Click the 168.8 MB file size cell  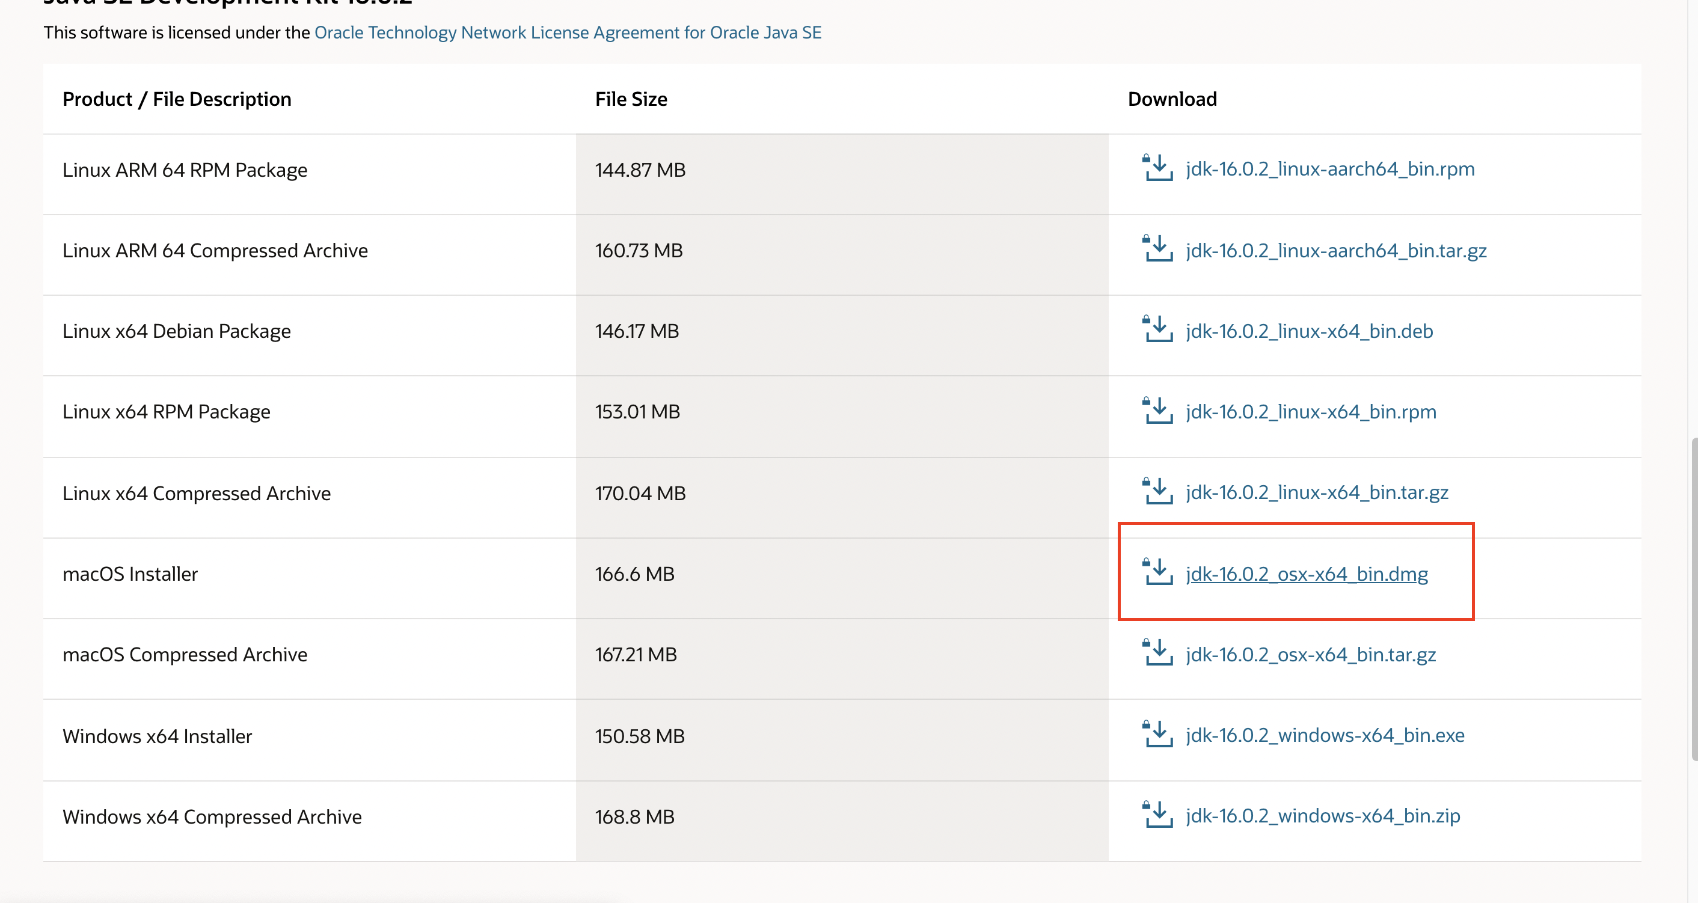[x=842, y=821]
